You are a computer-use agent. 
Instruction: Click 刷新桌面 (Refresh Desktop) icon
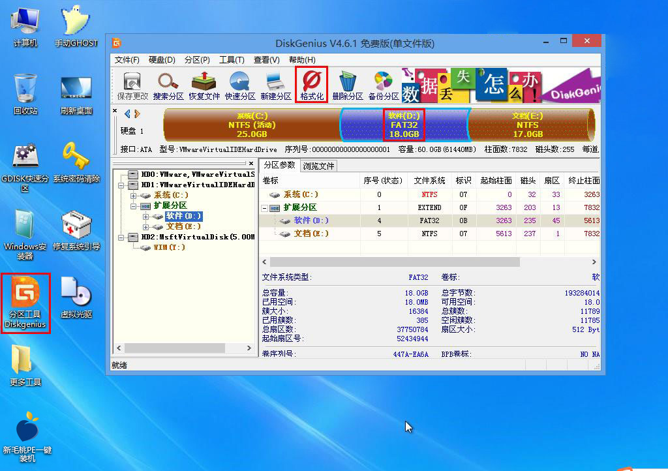pyautogui.click(x=76, y=95)
